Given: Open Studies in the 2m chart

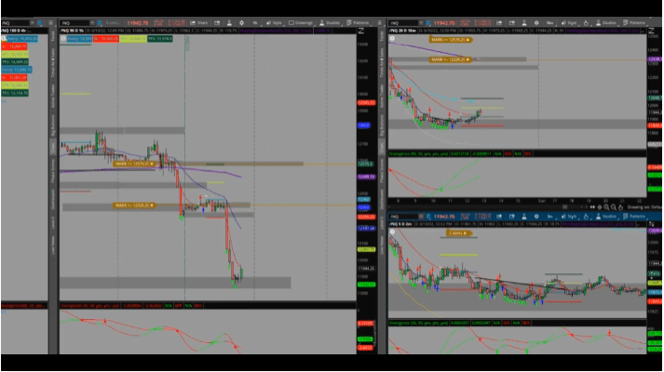Looking at the screenshot, I should (x=606, y=217).
